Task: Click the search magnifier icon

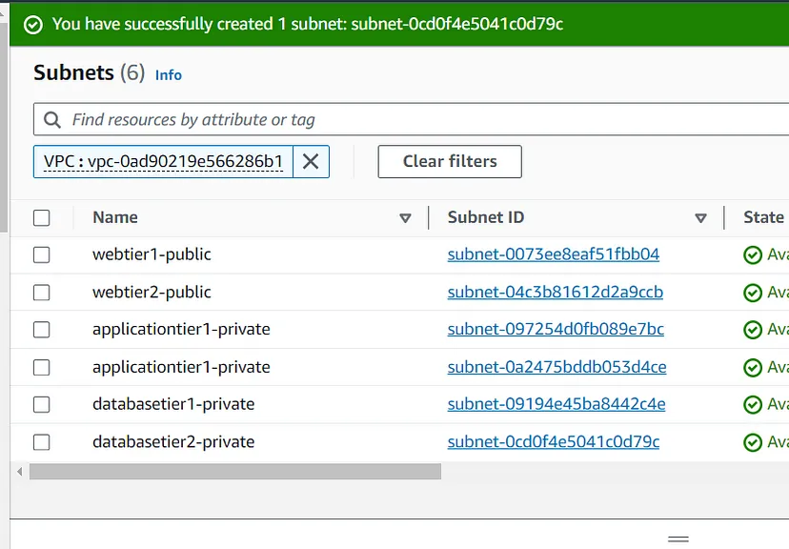Action: [x=52, y=120]
